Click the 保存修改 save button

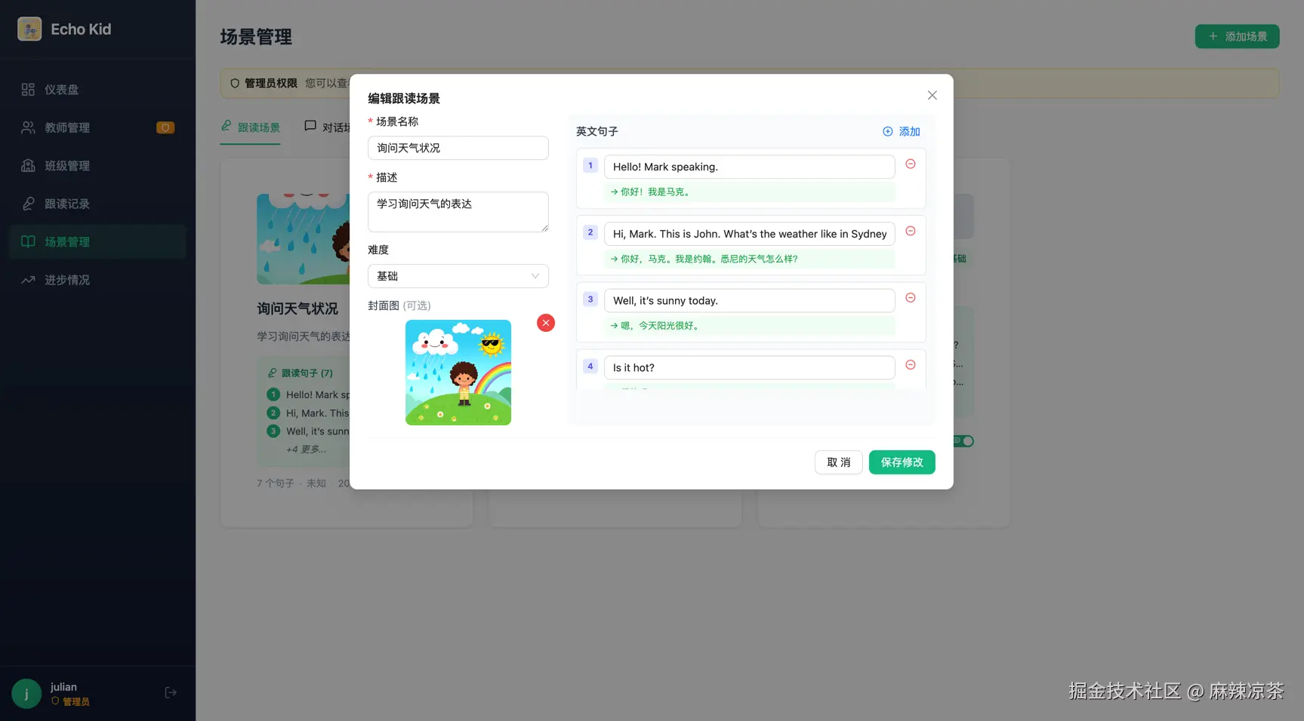click(902, 462)
